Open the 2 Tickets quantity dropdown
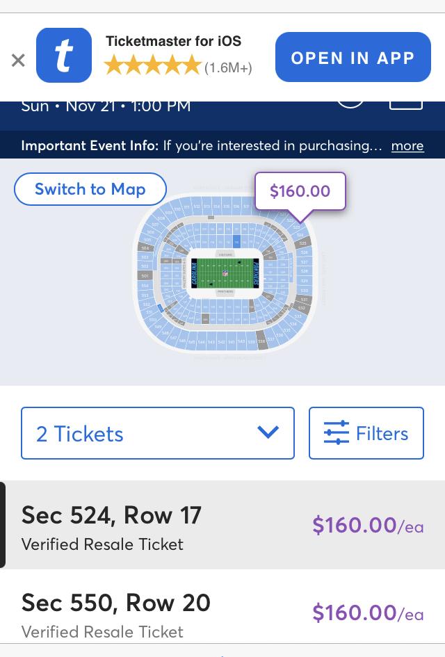Screen dimensions: 445x657 pyautogui.click(x=158, y=433)
